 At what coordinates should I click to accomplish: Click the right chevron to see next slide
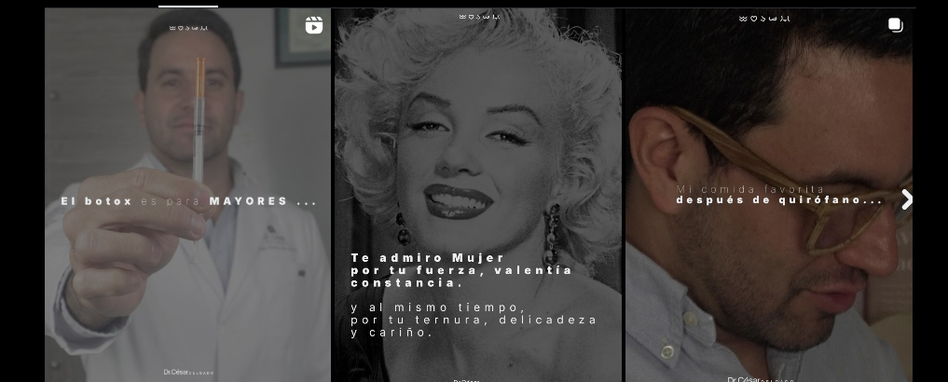click(906, 199)
